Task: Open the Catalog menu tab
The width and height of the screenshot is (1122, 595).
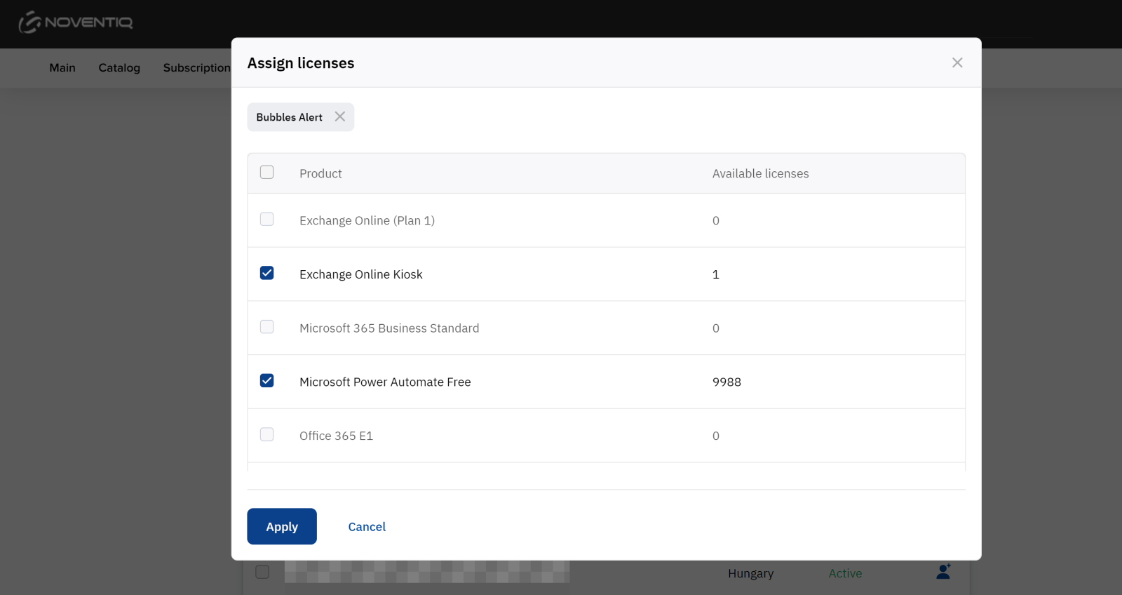Action: point(119,68)
